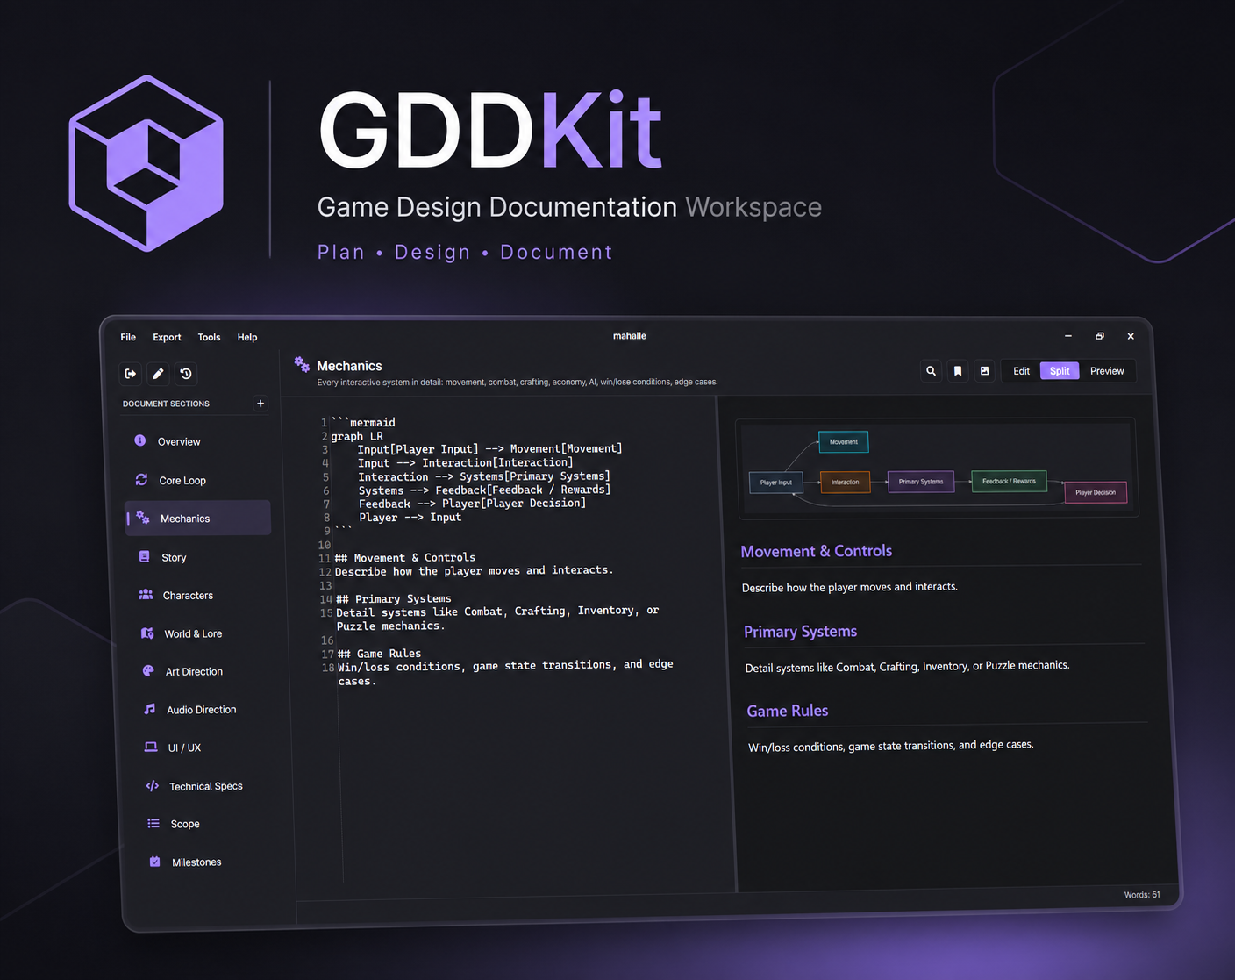This screenshot has width=1235, height=980.
Task: Click the 'graph LR' line in editor
Action: [x=357, y=436]
